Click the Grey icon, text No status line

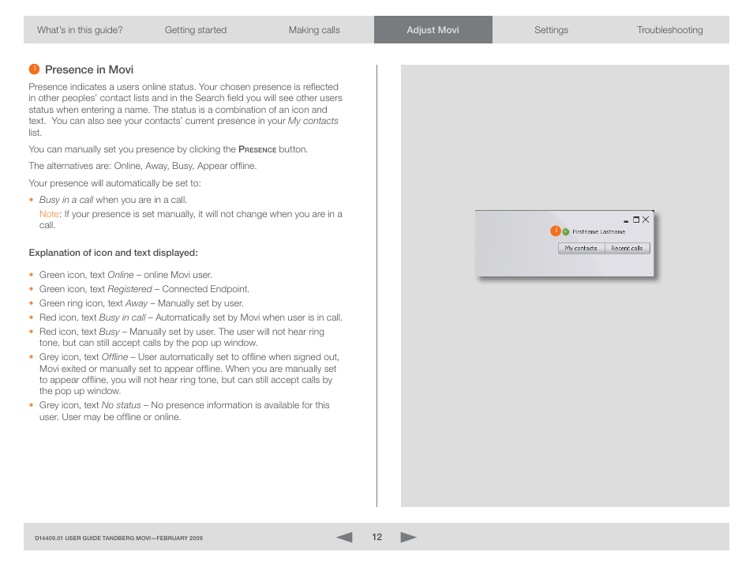click(185, 411)
